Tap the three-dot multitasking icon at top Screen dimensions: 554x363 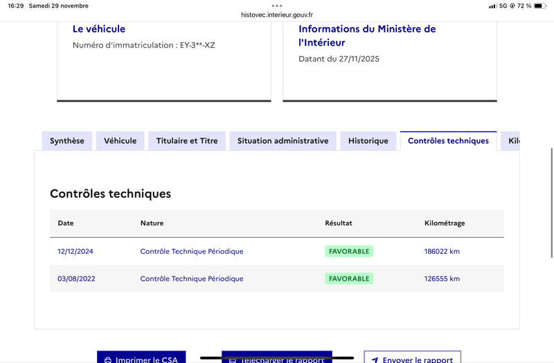click(277, 6)
